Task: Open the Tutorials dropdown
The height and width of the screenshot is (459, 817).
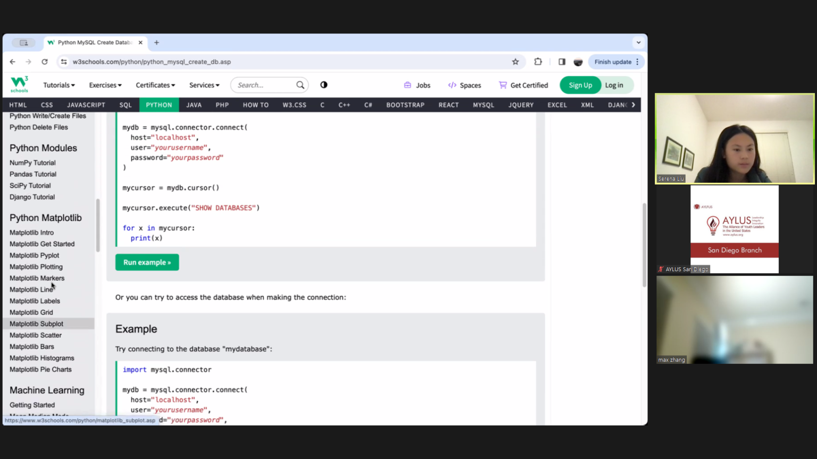Action: (59, 85)
